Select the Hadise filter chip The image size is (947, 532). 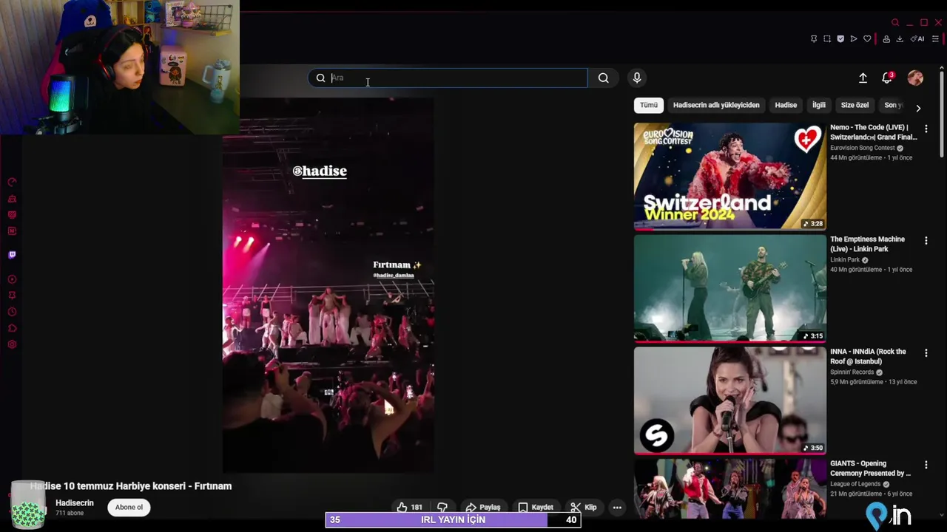[x=786, y=105]
